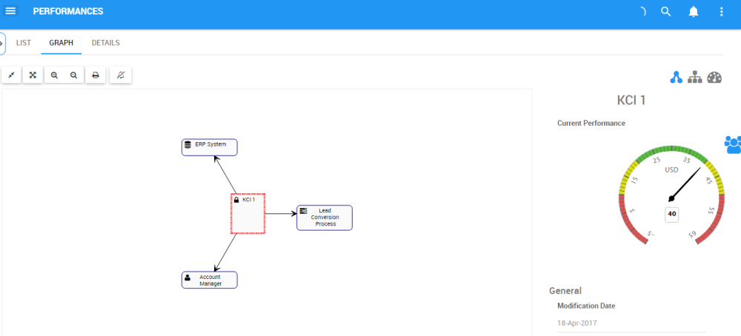Screen dimensions: 741x336
Task: Select the GRAPH tab
Action: [61, 43]
